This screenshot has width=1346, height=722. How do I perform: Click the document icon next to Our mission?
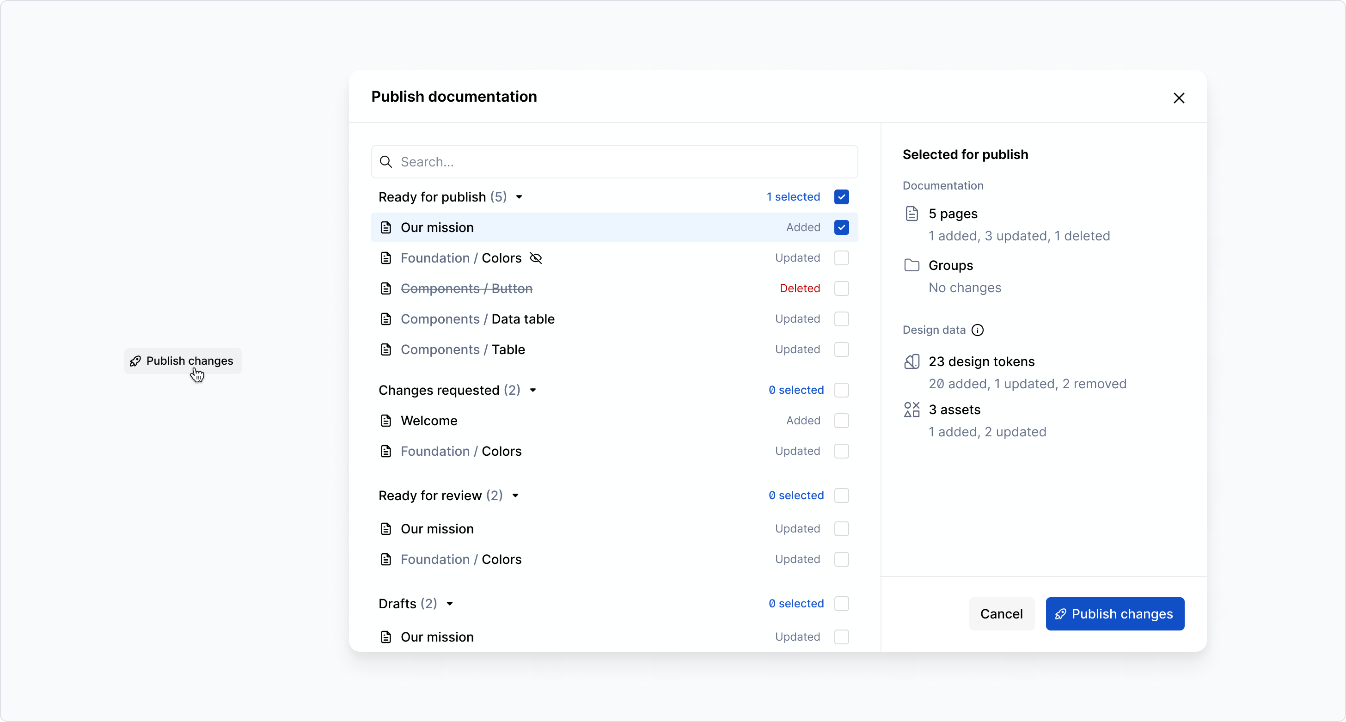[386, 227]
